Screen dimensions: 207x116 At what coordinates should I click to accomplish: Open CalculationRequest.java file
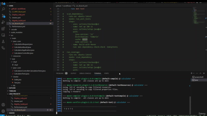coord(23,44)
